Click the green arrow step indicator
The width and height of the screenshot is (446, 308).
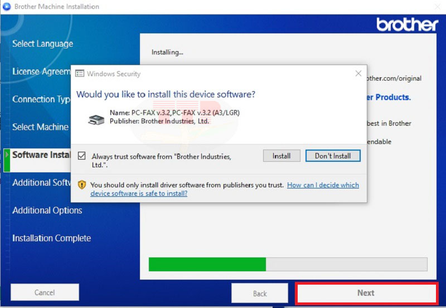(x=7, y=155)
